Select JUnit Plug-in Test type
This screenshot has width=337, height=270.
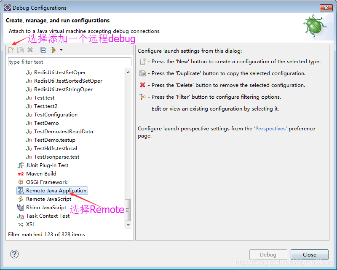click(47, 165)
